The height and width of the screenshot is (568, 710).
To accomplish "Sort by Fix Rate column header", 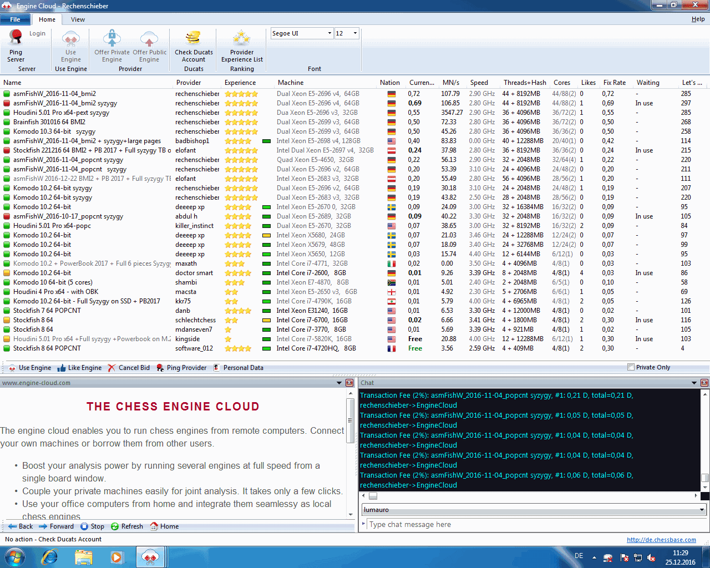I will point(615,83).
